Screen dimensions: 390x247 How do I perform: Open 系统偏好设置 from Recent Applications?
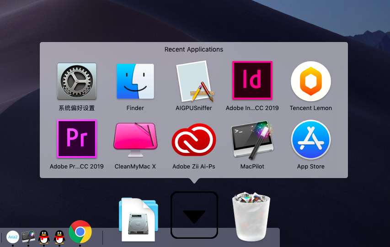pyautogui.click(x=77, y=81)
